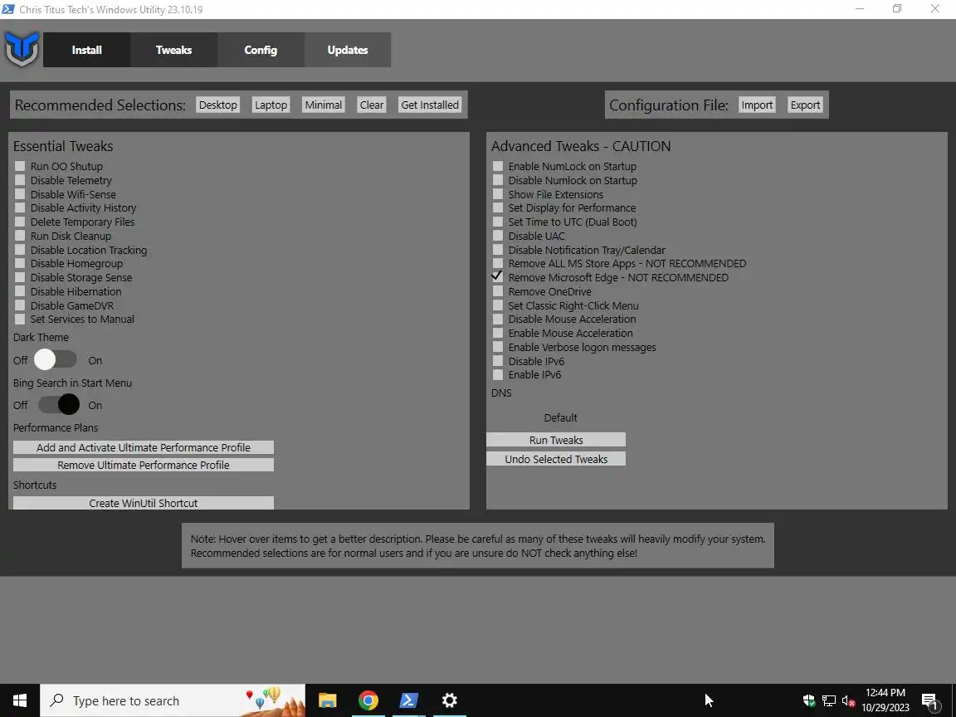Open Windows Security tray icon
The image size is (956, 717).
[809, 700]
